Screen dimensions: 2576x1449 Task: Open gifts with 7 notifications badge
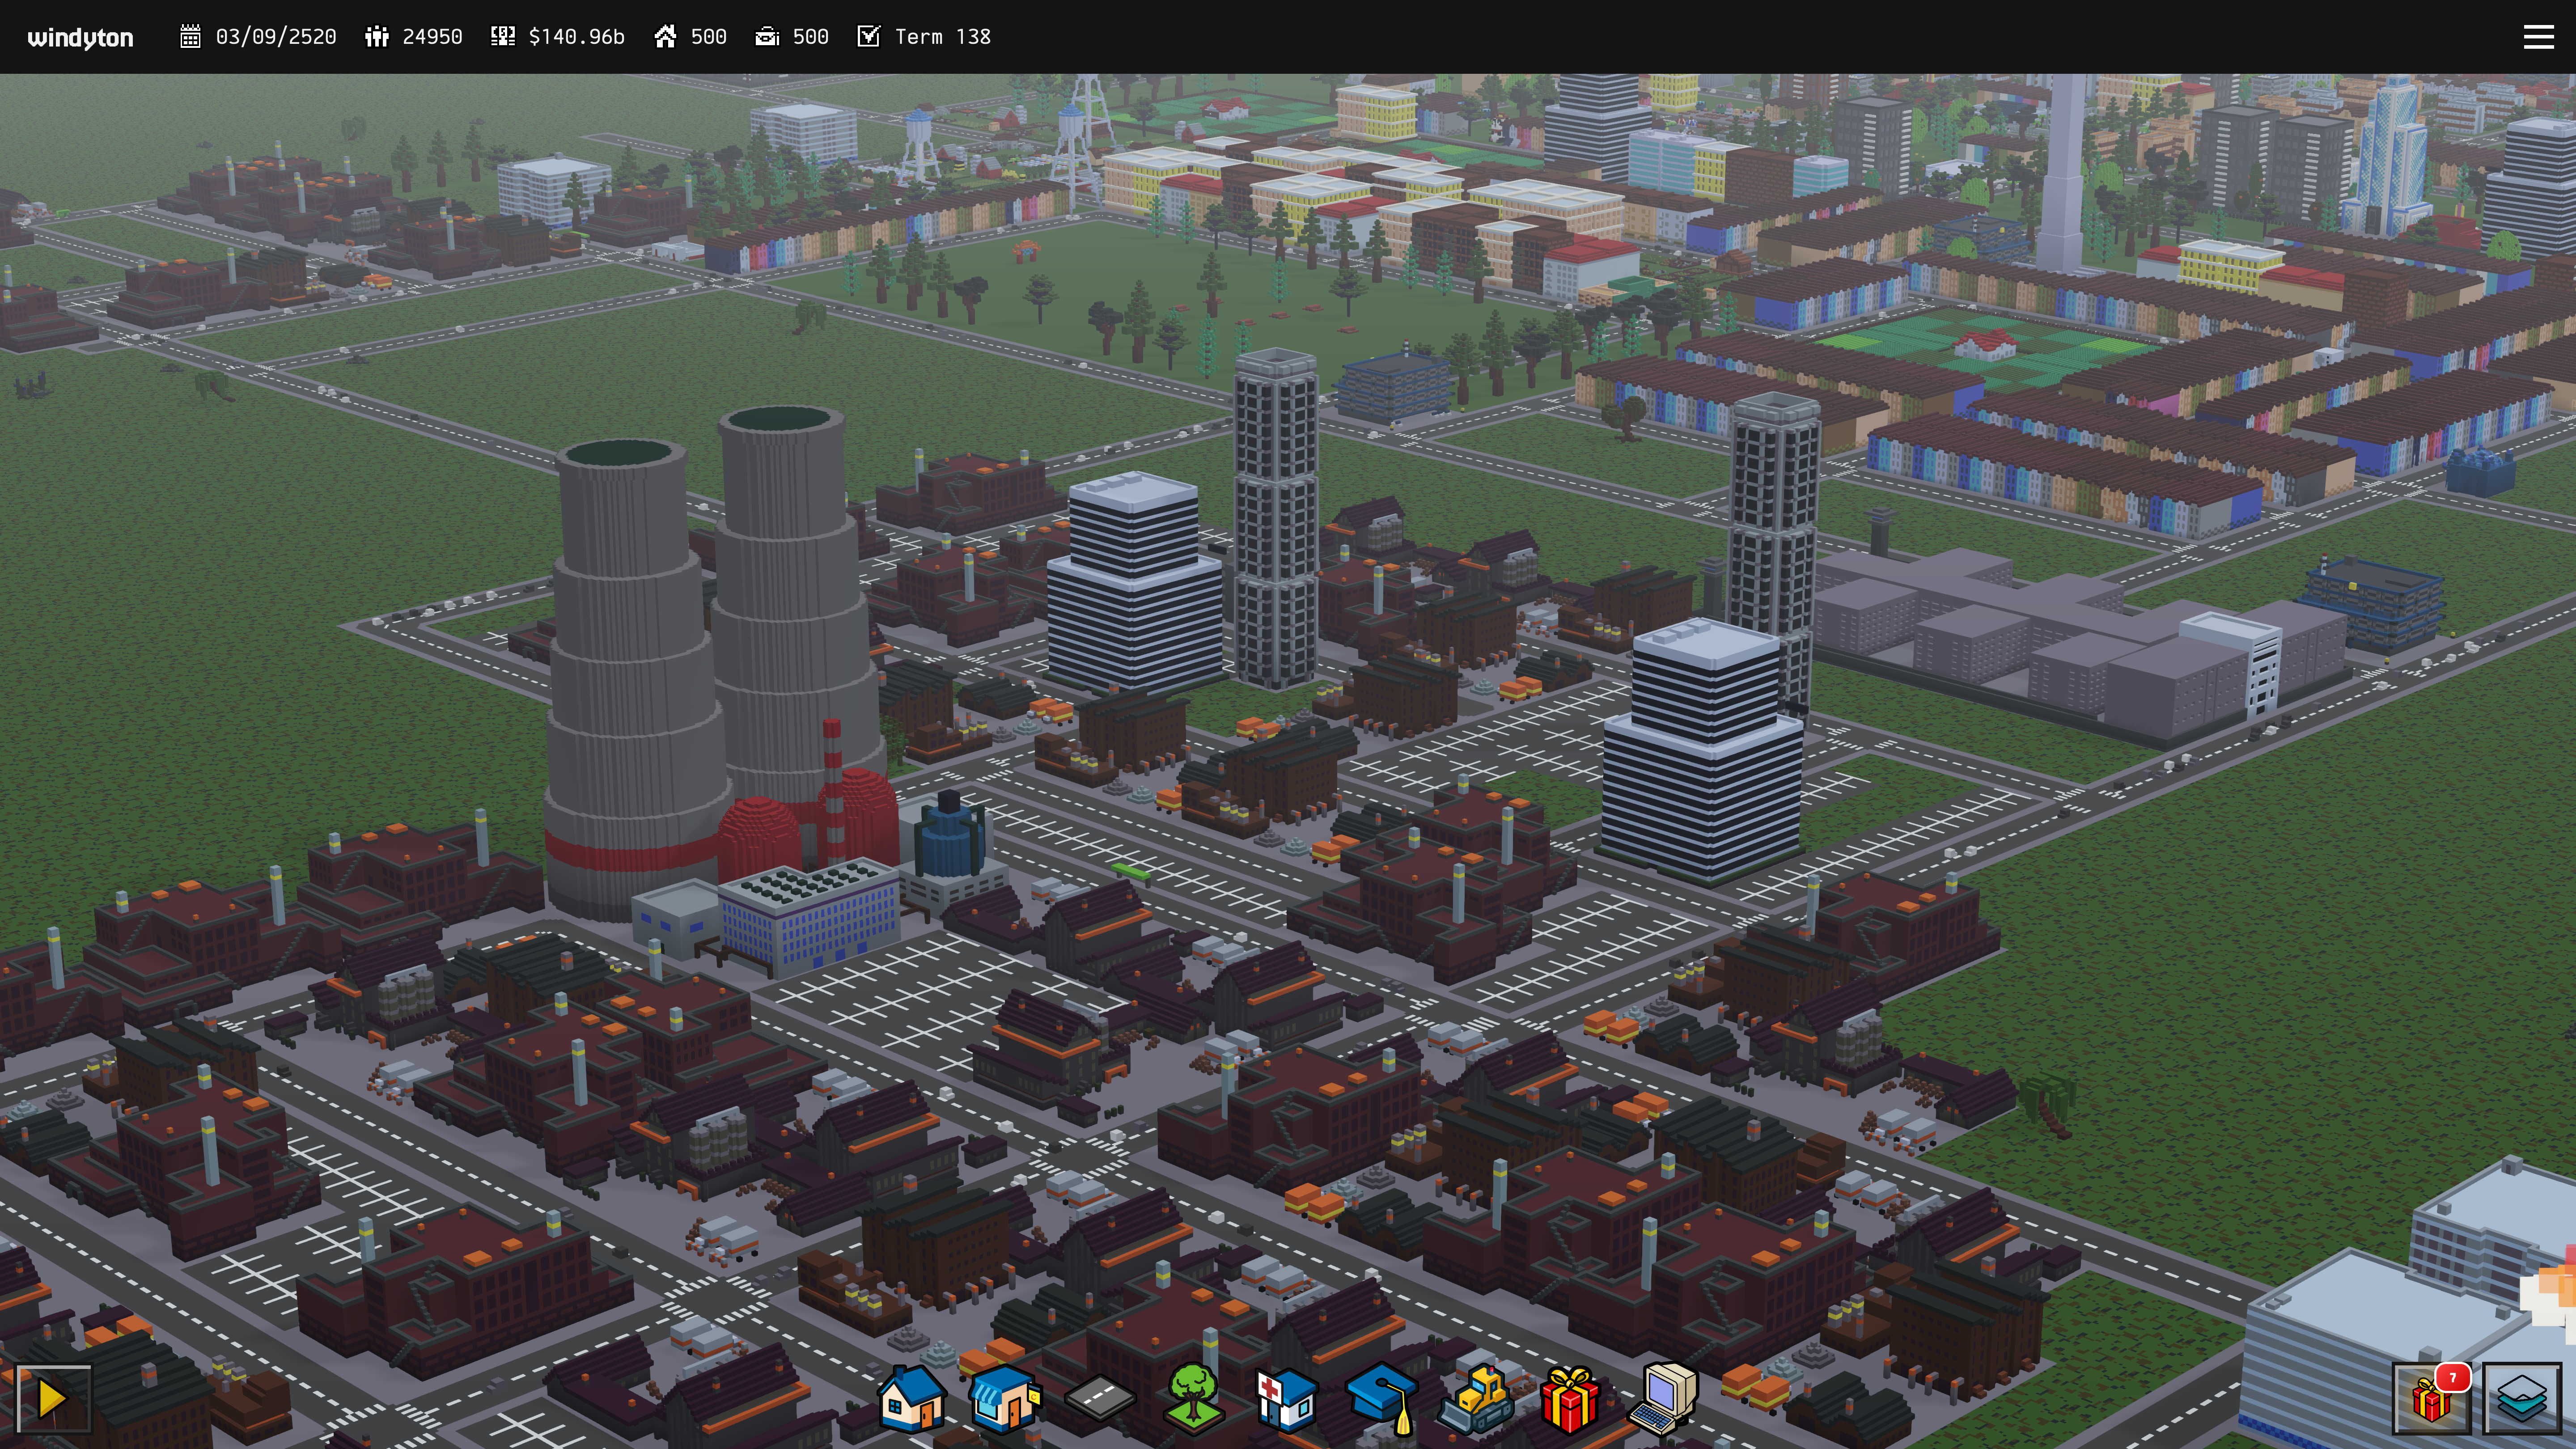pos(2433,1398)
